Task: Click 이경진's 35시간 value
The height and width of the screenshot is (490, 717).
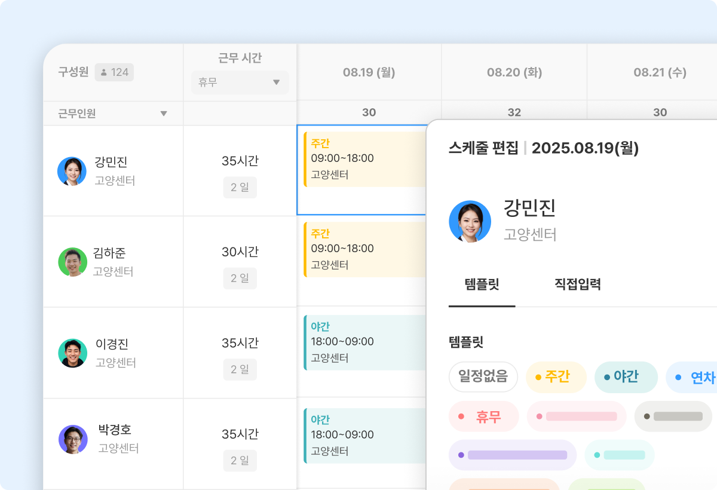Action: [x=240, y=343]
